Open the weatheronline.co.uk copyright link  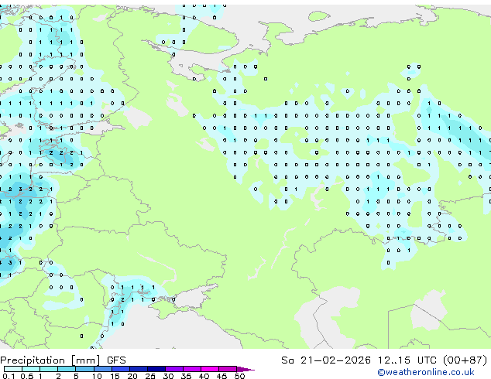(426, 372)
